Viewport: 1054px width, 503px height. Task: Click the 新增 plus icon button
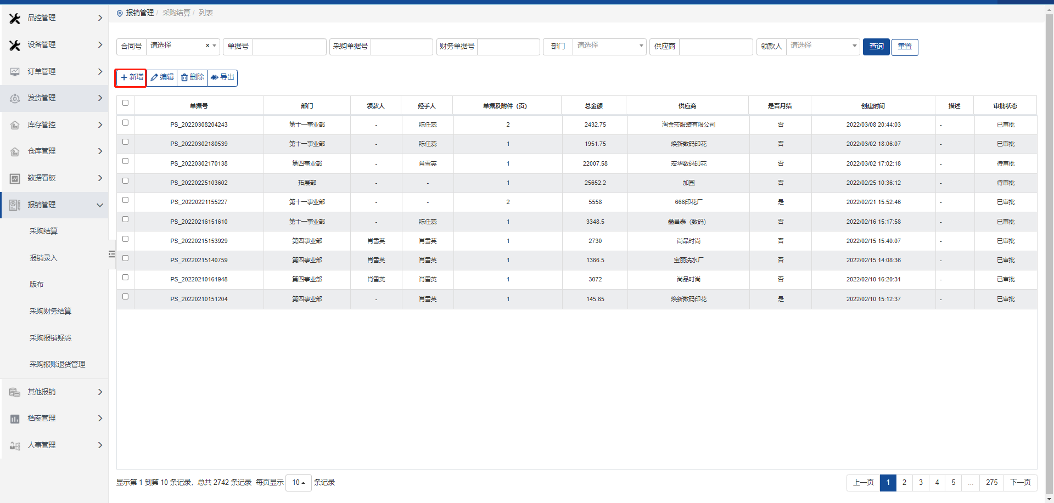131,77
